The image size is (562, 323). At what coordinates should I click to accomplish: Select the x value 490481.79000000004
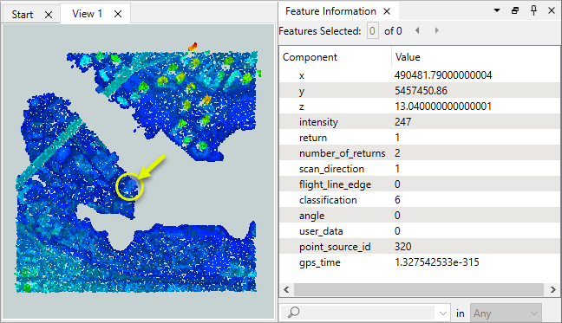coord(443,75)
